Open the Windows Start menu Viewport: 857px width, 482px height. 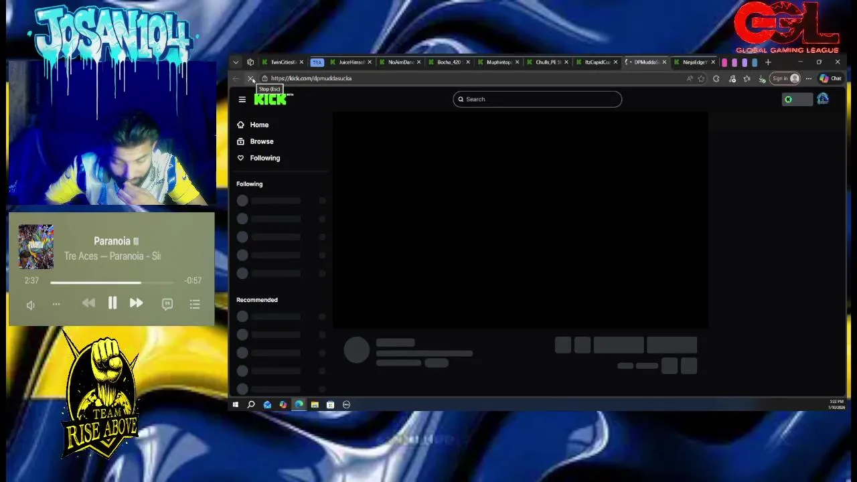coord(236,404)
